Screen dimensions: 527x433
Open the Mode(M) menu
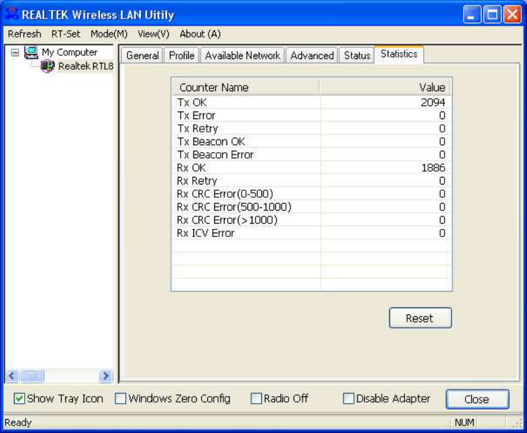(x=109, y=34)
